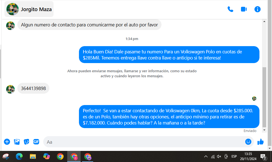Click 'Ahora pueden enviarse mensajes' notice

tap(132, 73)
